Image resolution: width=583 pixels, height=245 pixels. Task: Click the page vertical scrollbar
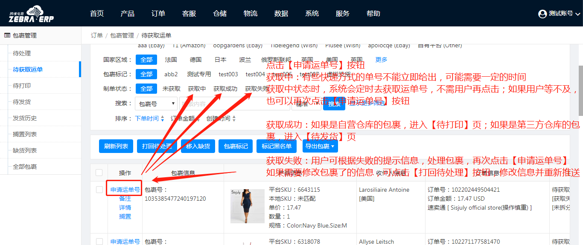point(580,90)
